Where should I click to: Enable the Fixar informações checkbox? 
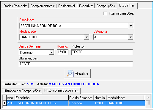tap(105, 13)
